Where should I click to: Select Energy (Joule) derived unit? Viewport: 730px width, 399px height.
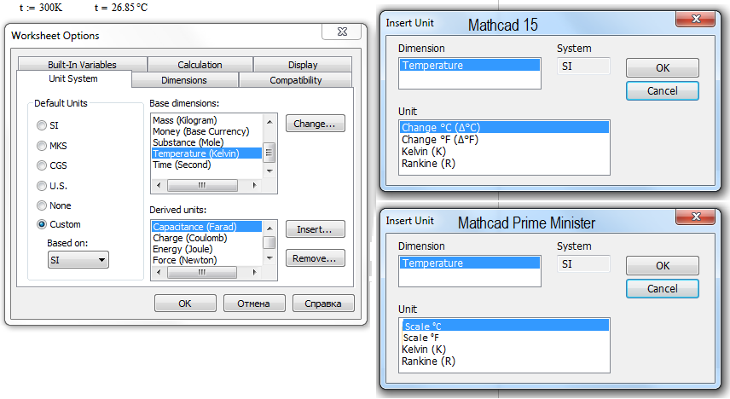(206, 249)
